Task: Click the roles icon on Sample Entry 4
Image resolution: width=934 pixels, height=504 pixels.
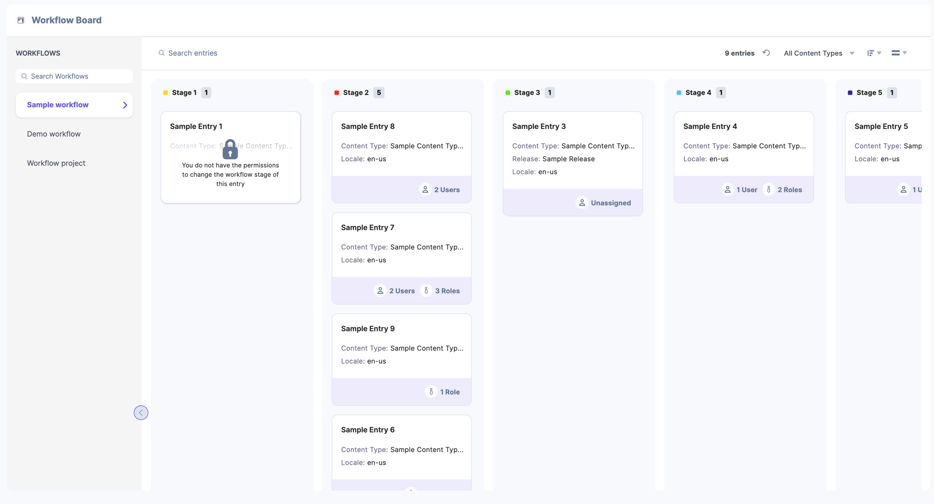Action: coord(768,189)
